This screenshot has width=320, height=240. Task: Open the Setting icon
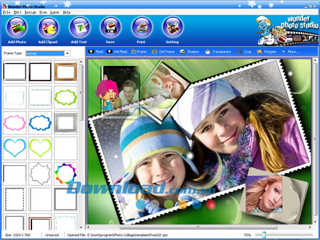click(173, 28)
